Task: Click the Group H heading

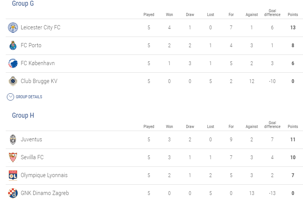Action: (x=23, y=115)
